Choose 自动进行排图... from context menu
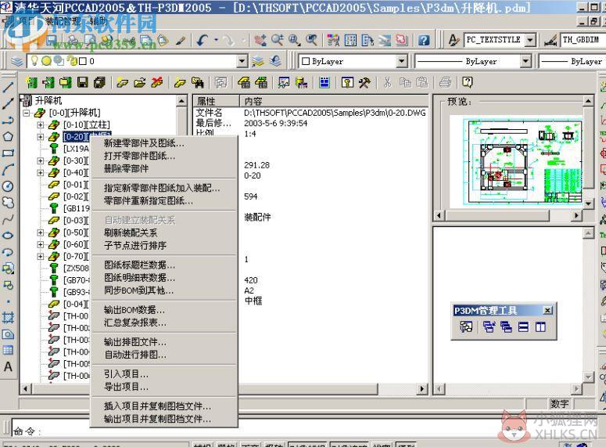Viewport: 606px width, 447px height. point(164,355)
